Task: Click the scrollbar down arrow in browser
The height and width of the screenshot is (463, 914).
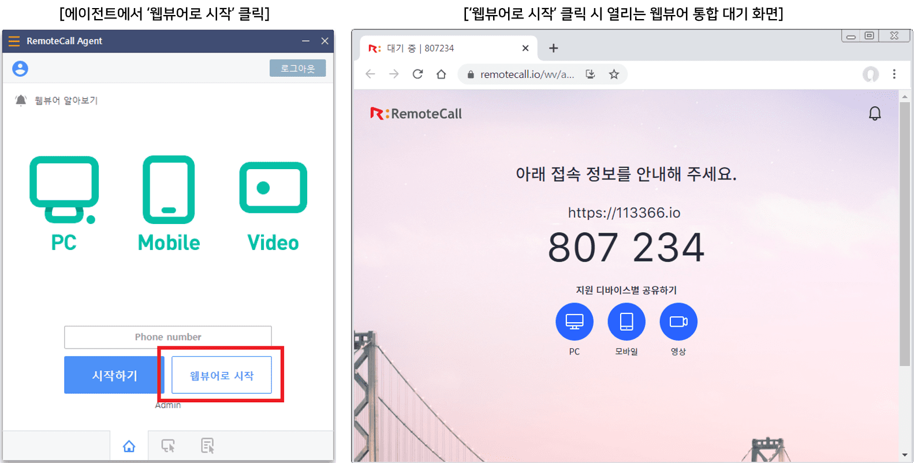Action: (x=905, y=455)
